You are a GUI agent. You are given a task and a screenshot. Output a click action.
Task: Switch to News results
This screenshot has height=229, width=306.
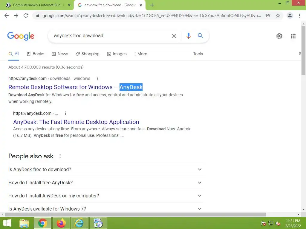[60, 54]
